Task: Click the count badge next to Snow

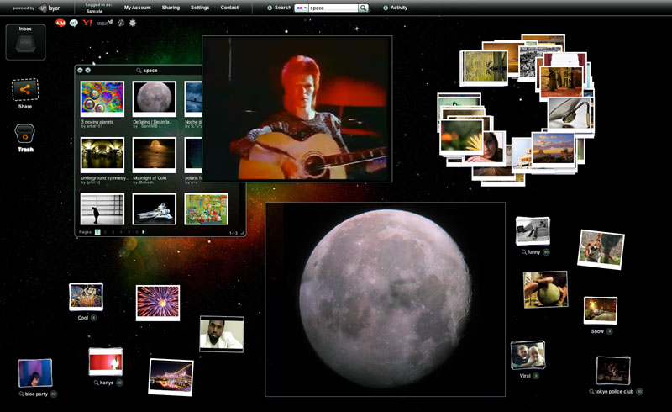Action: click(x=610, y=331)
